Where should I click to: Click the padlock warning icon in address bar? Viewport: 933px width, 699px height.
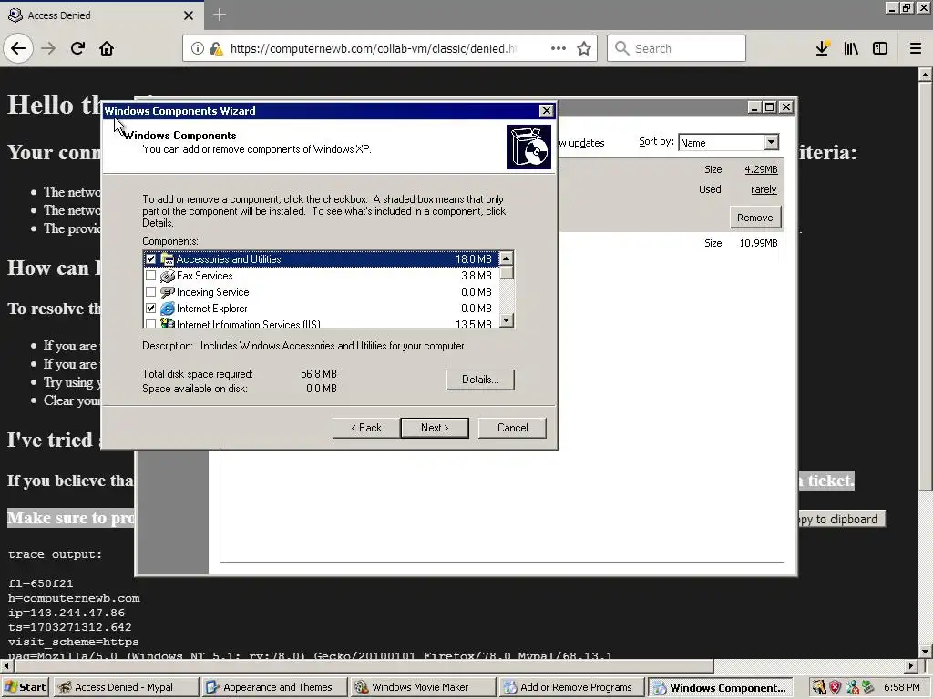[217, 49]
